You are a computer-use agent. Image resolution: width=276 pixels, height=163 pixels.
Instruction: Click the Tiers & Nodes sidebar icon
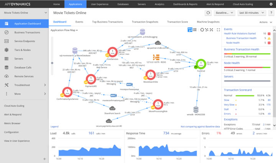(7, 50)
